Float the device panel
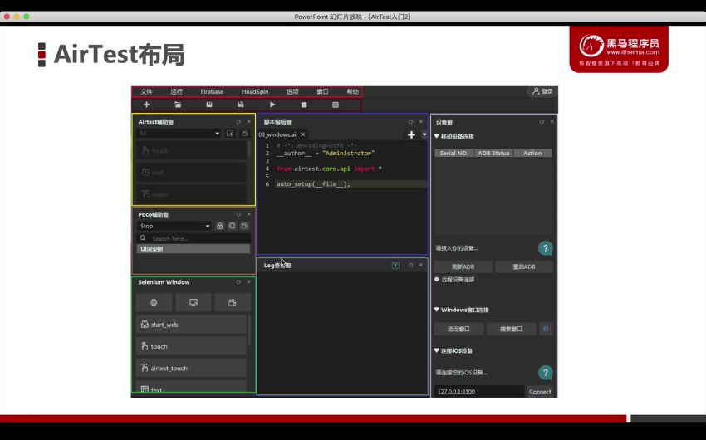This screenshot has width=706, height=440. point(542,121)
